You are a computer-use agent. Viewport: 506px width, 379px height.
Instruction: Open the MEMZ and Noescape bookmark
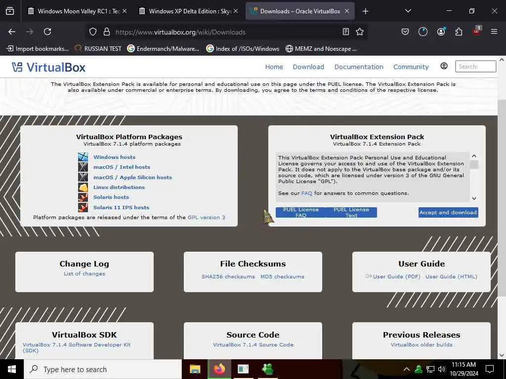[321, 49]
